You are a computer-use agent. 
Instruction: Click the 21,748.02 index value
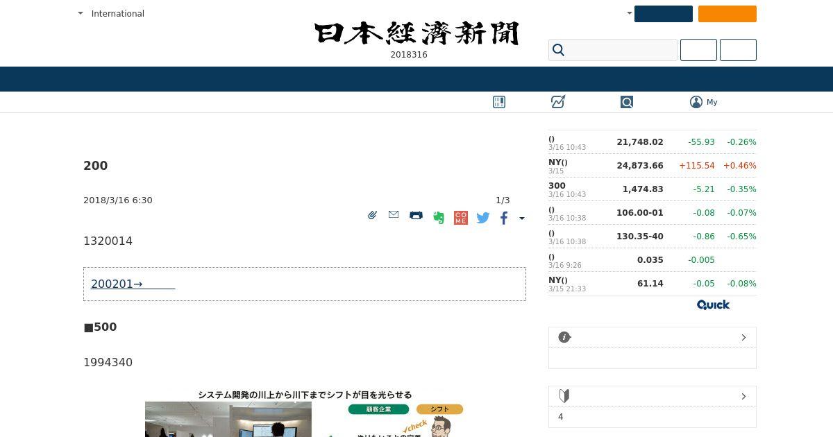(640, 142)
